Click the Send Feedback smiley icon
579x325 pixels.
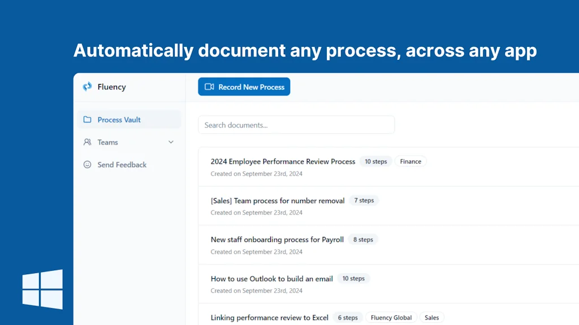tap(88, 164)
